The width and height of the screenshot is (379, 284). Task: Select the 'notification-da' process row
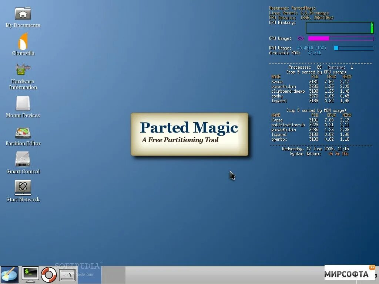[311, 125]
